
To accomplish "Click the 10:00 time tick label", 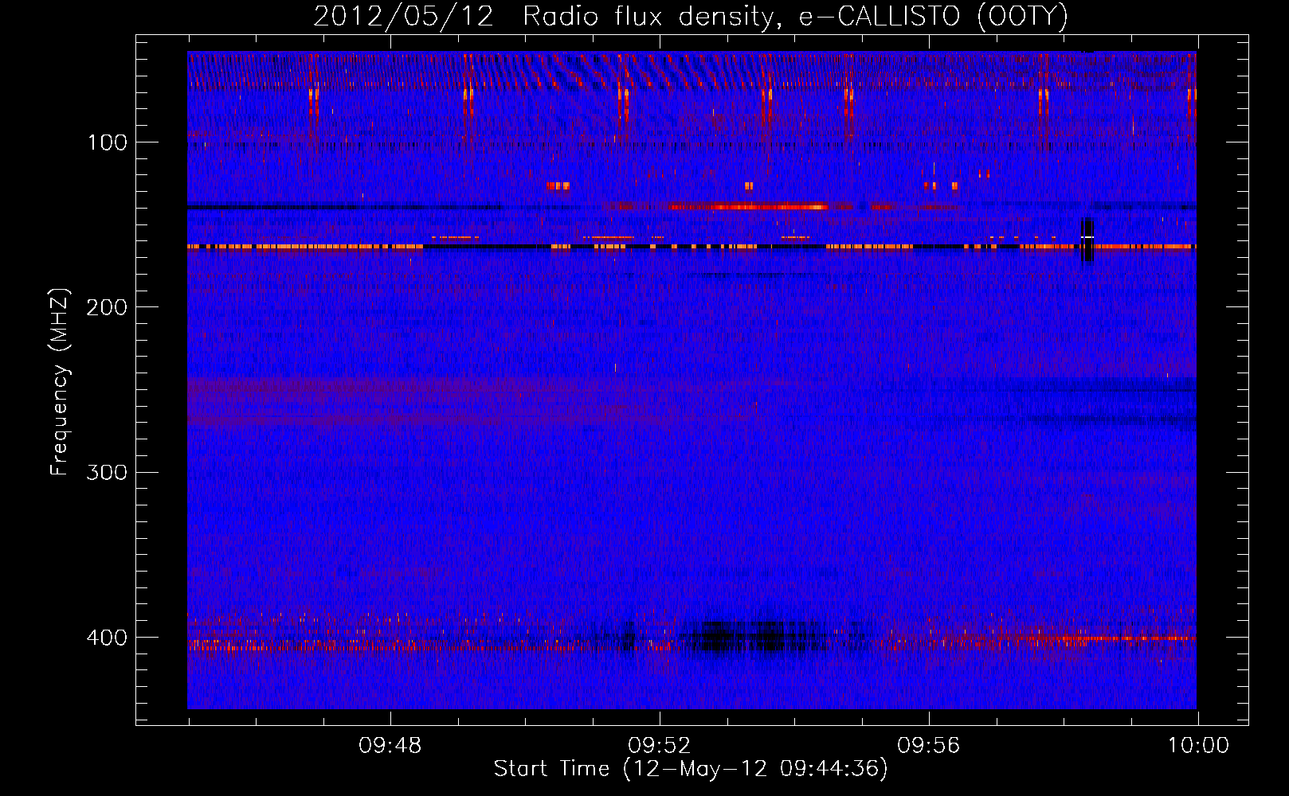I will point(1198,746).
